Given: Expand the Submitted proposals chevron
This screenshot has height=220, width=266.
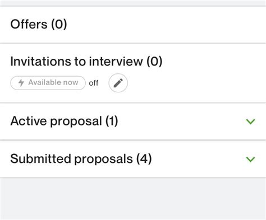Looking at the screenshot, I should tap(250, 159).
